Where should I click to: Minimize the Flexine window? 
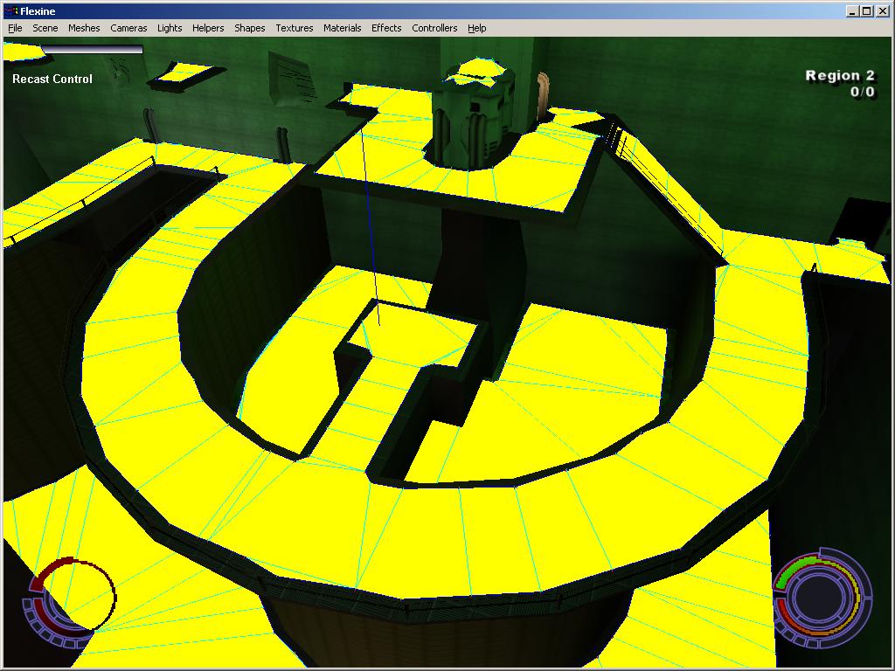pyautogui.click(x=851, y=10)
